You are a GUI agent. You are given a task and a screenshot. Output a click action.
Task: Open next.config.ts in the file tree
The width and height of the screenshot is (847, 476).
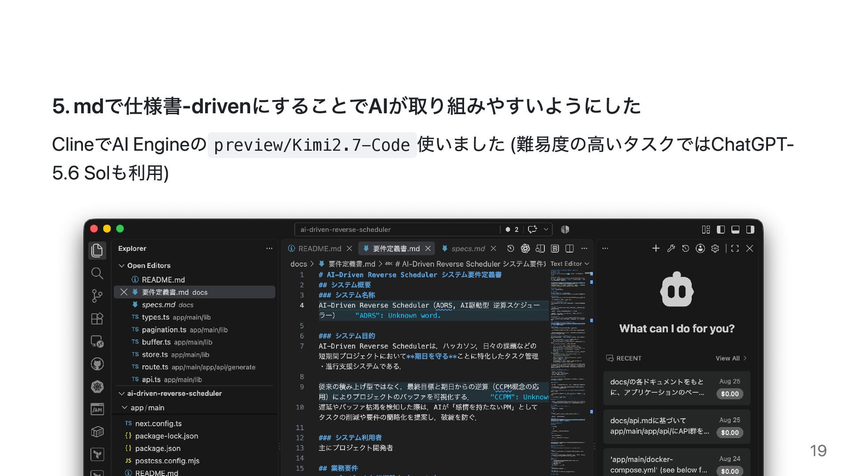(x=195, y=424)
